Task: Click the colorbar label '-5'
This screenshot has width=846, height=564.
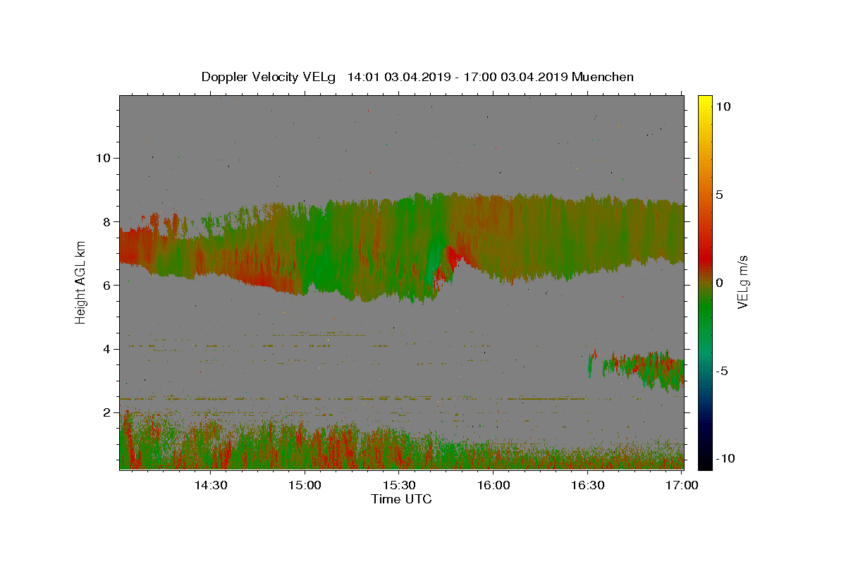Action: pos(722,371)
